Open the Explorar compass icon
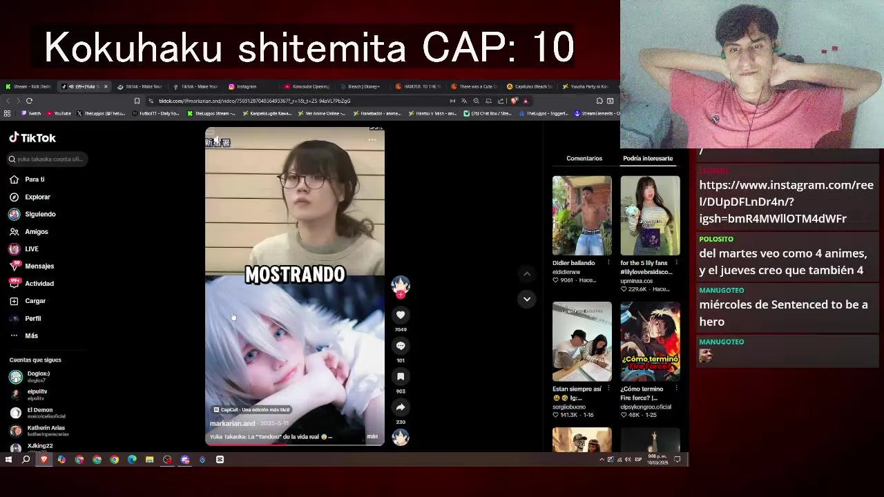This screenshot has width=884, height=497. (14, 197)
